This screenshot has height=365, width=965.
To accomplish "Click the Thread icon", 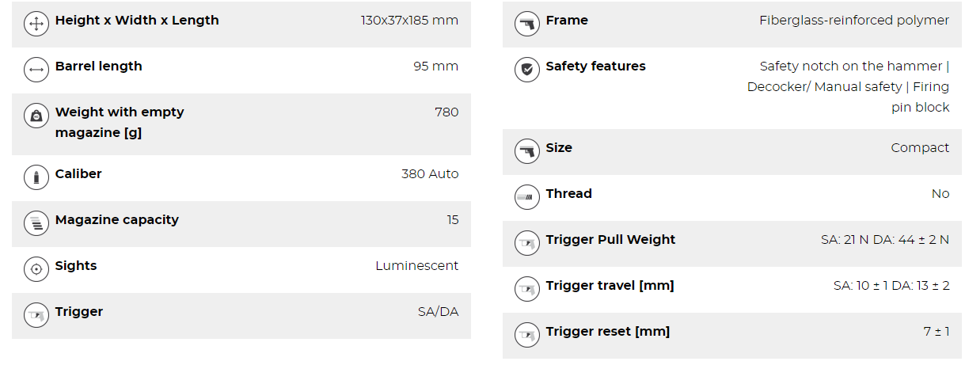I will pyautogui.click(x=526, y=197).
